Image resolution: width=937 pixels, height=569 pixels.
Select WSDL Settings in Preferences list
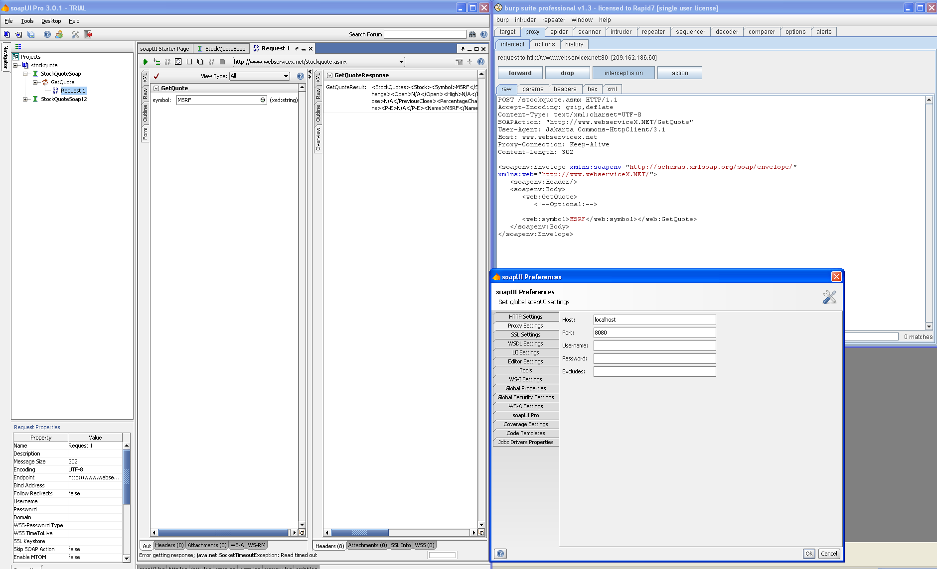(526, 343)
